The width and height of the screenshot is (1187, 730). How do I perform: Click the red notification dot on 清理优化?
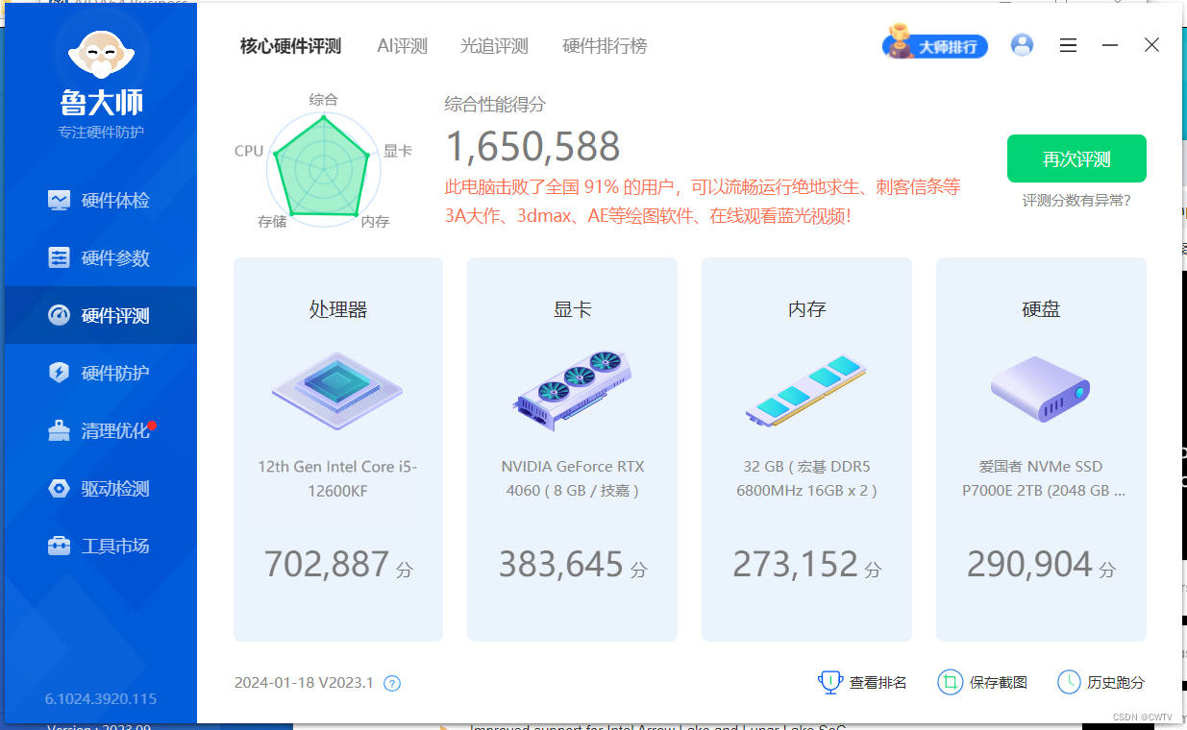point(152,425)
